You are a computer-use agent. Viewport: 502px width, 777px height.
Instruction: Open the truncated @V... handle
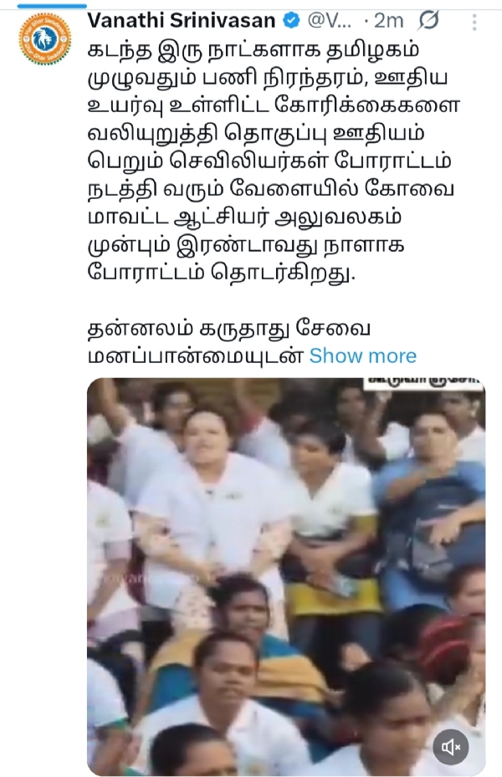[x=330, y=21]
